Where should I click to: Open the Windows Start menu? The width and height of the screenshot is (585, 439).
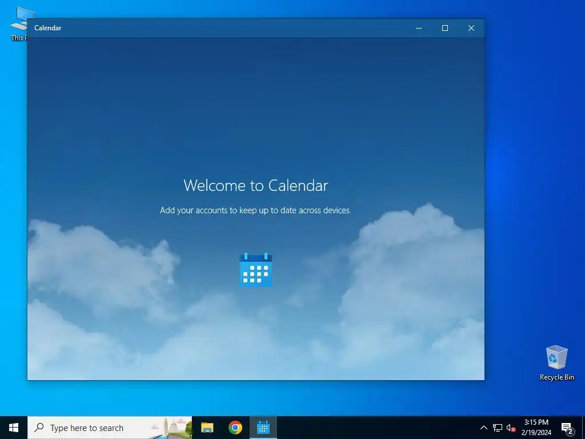(14, 428)
